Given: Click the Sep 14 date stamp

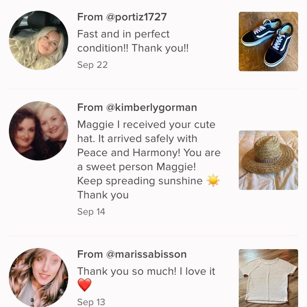Looking at the screenshot, I should coord(91,212).
